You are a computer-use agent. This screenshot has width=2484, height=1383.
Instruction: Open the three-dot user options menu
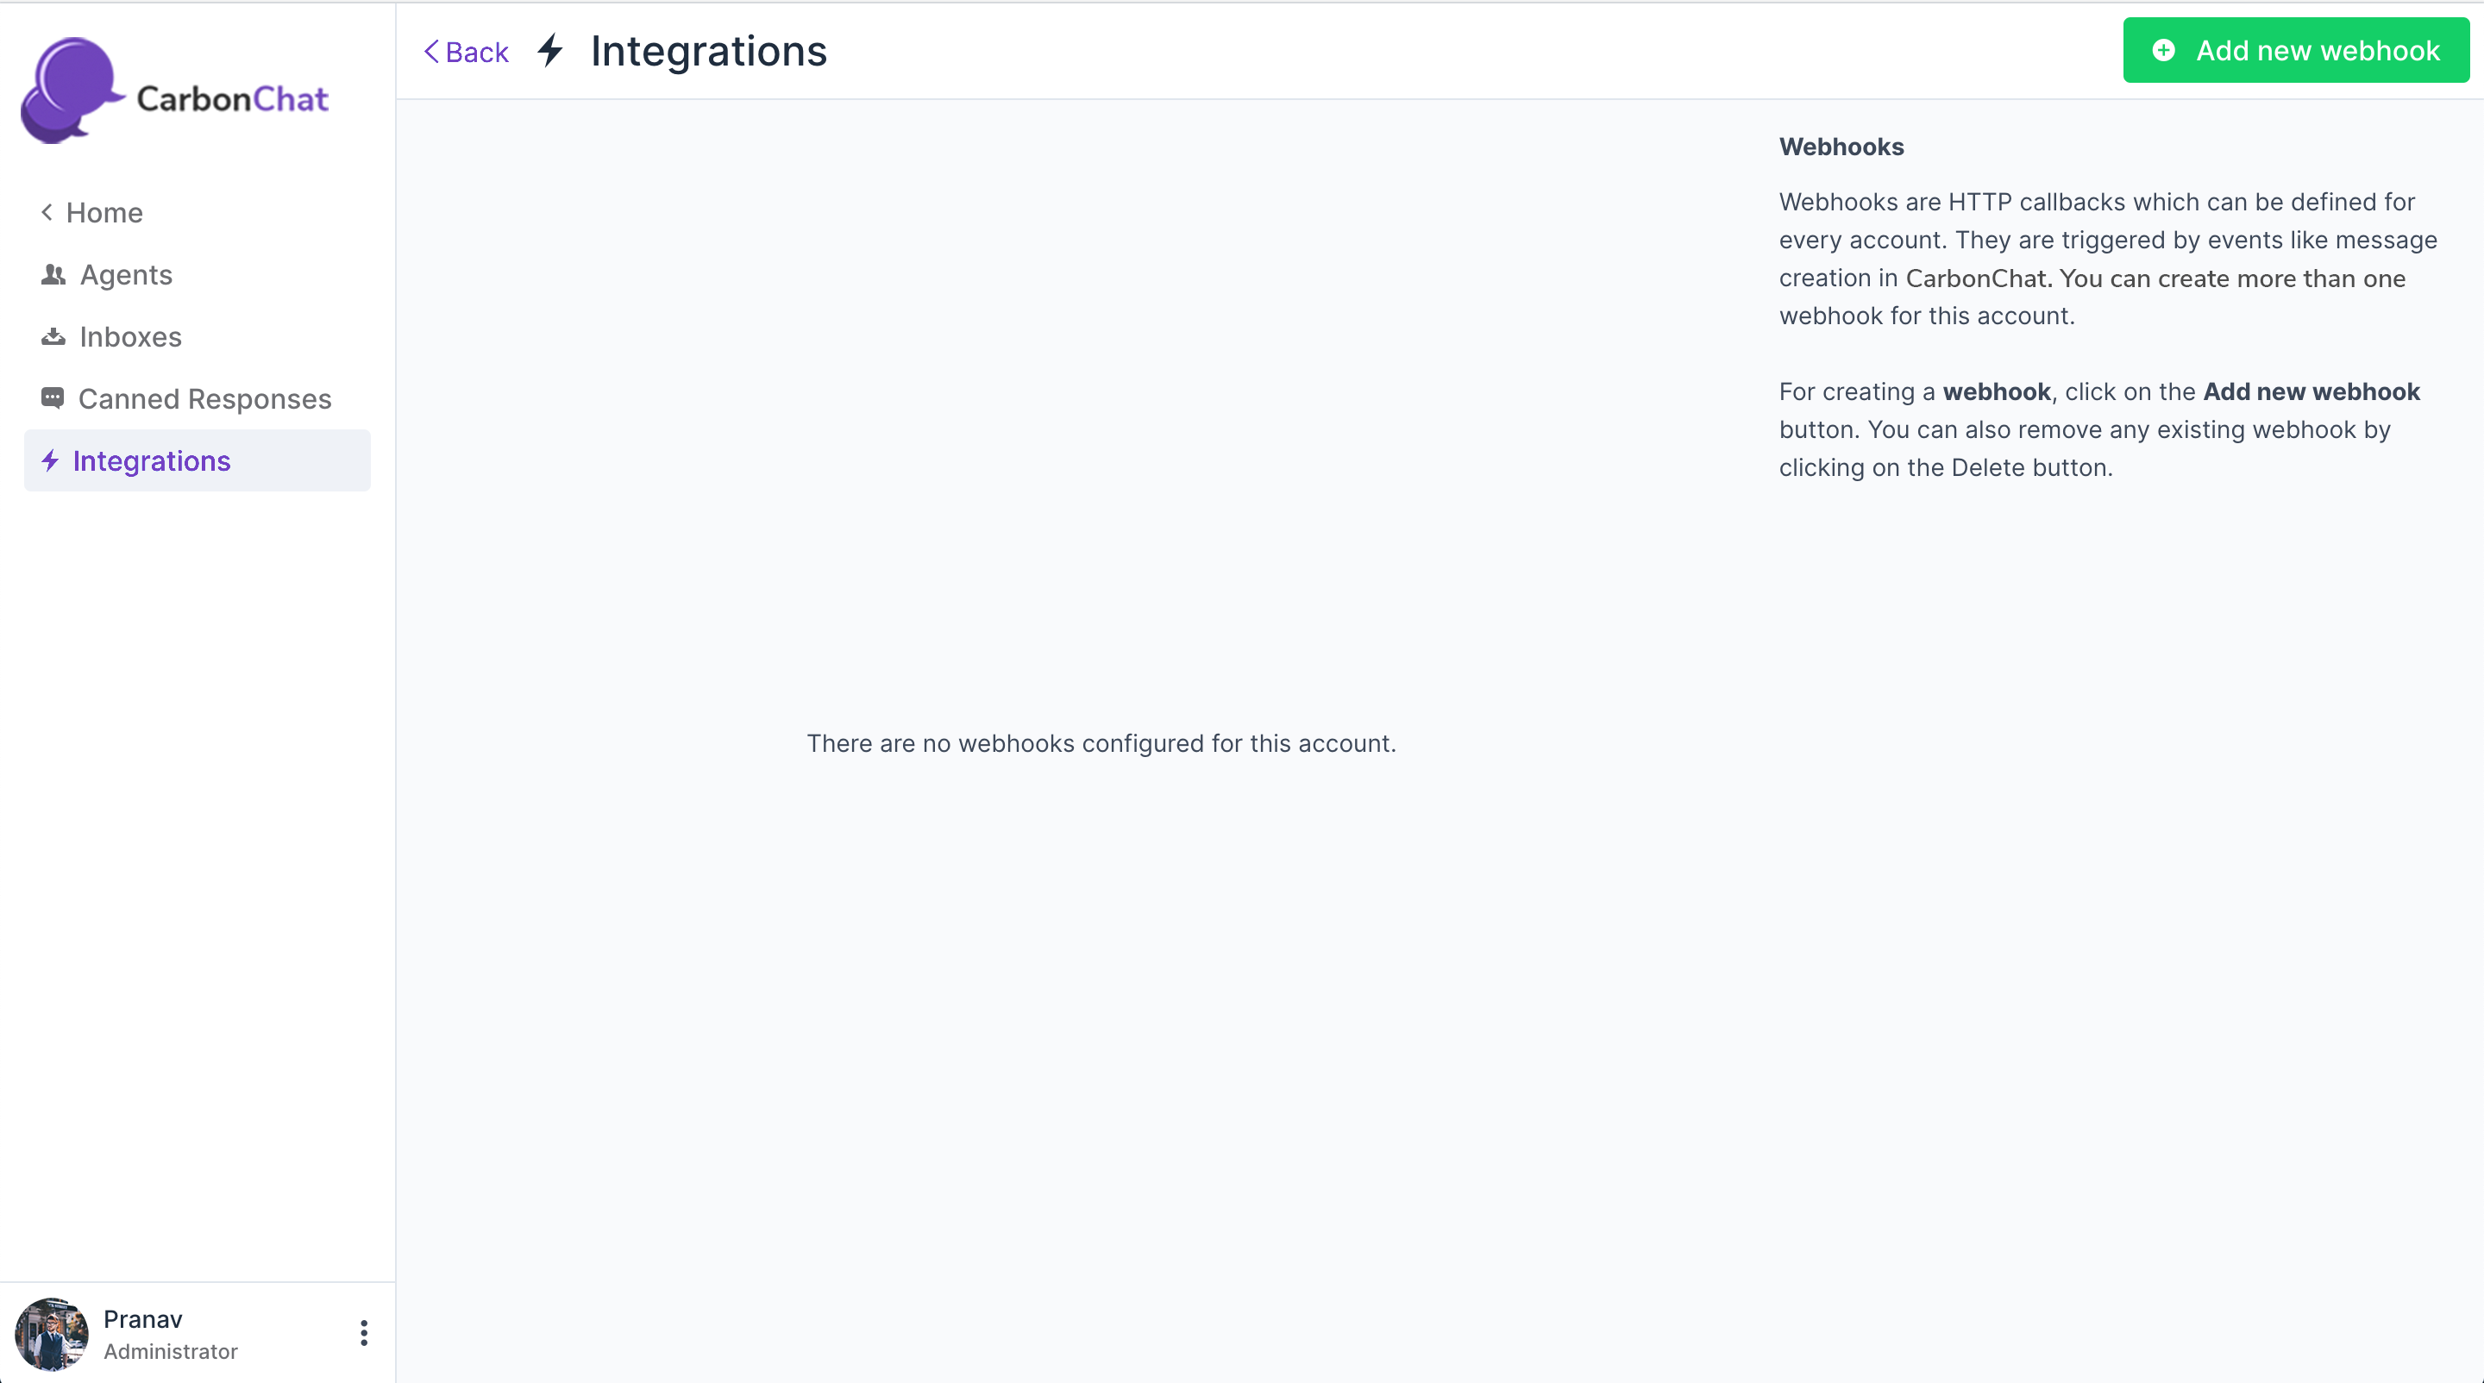point(363,1333)
